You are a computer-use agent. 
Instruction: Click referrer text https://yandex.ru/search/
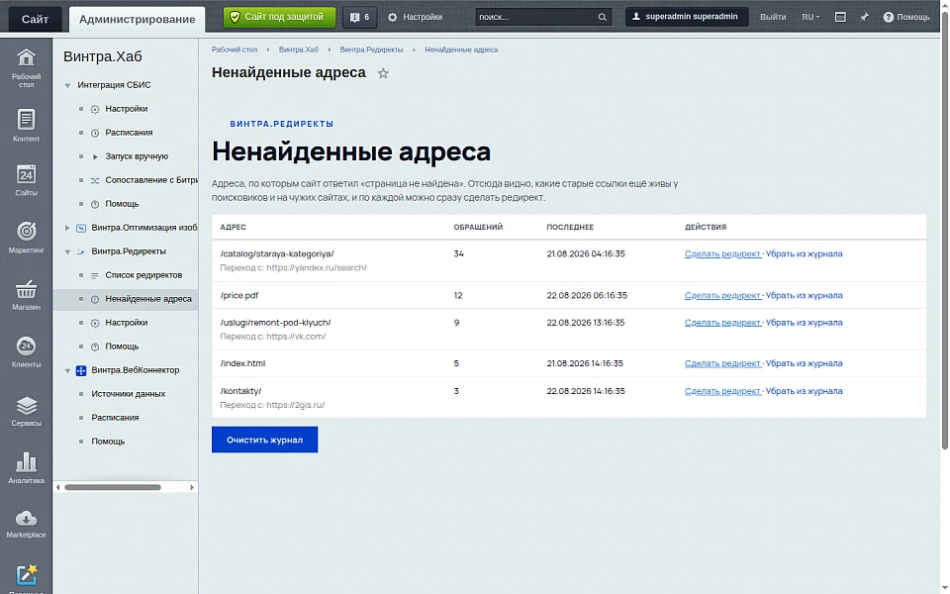coord(317,267)
